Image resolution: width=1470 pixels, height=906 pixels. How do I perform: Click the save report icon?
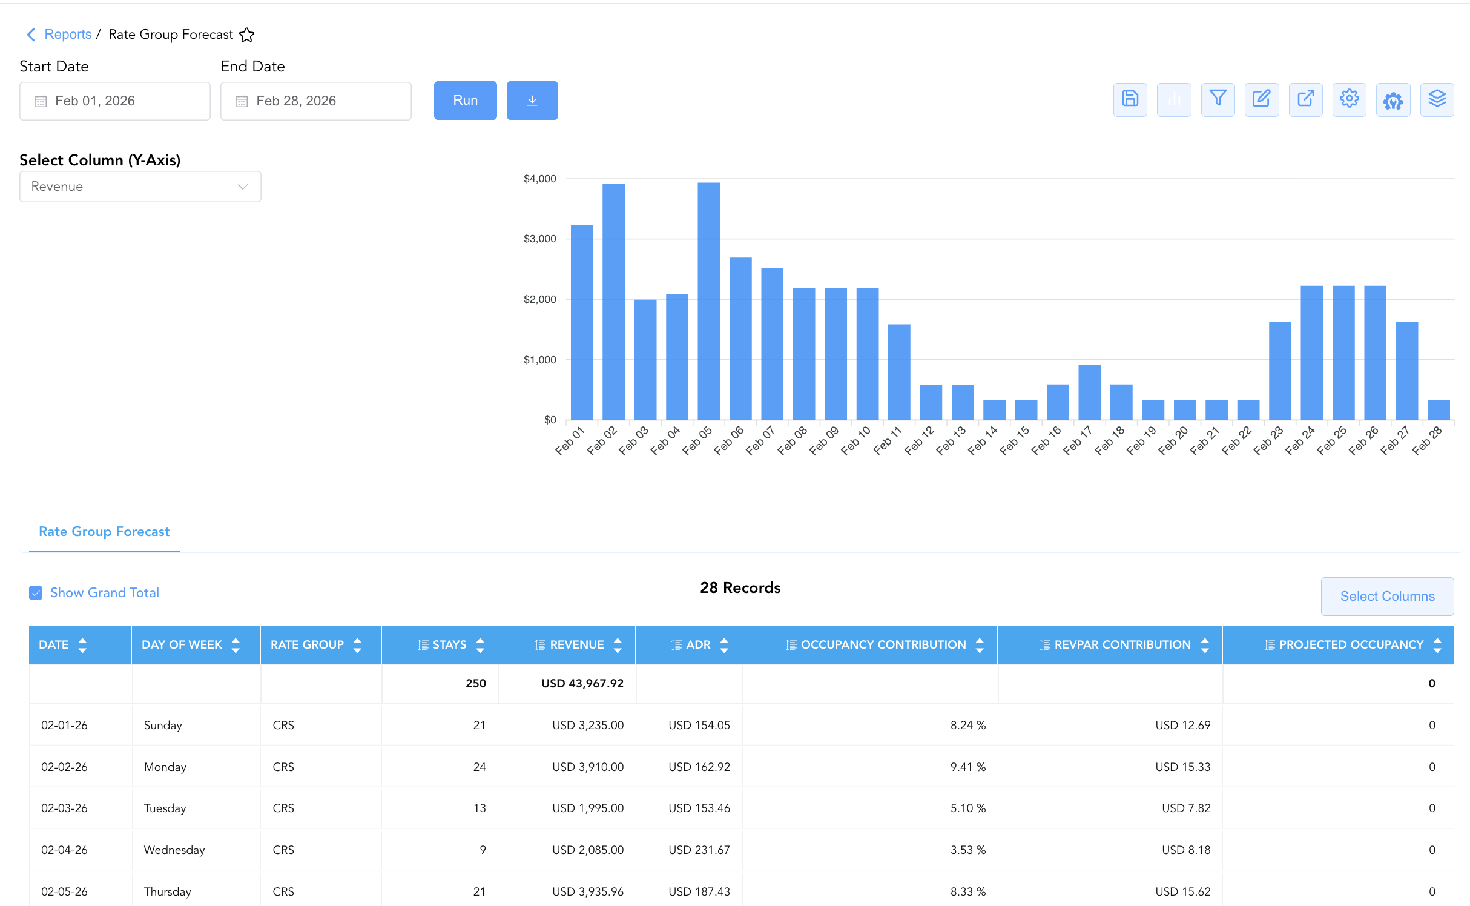pos(1130,100)
